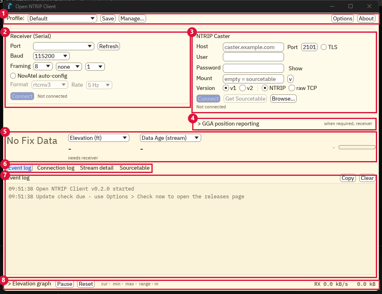This screenshot has height=294, width=382.
Task: Click the 'when required, receiver' summary text
Action: [x=348, y=123]
